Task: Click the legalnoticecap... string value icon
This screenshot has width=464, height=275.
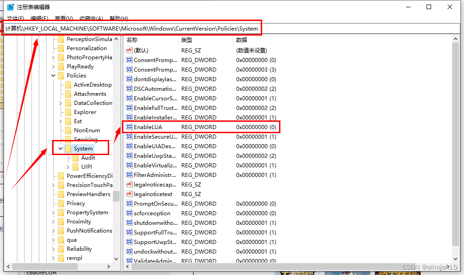Action: tap(129, 184)
